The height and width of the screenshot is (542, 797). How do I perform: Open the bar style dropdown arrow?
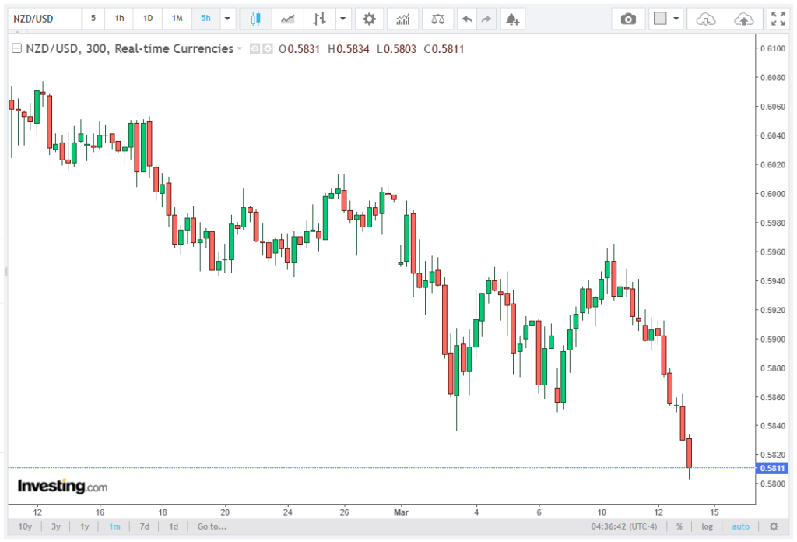coord(343,18)
